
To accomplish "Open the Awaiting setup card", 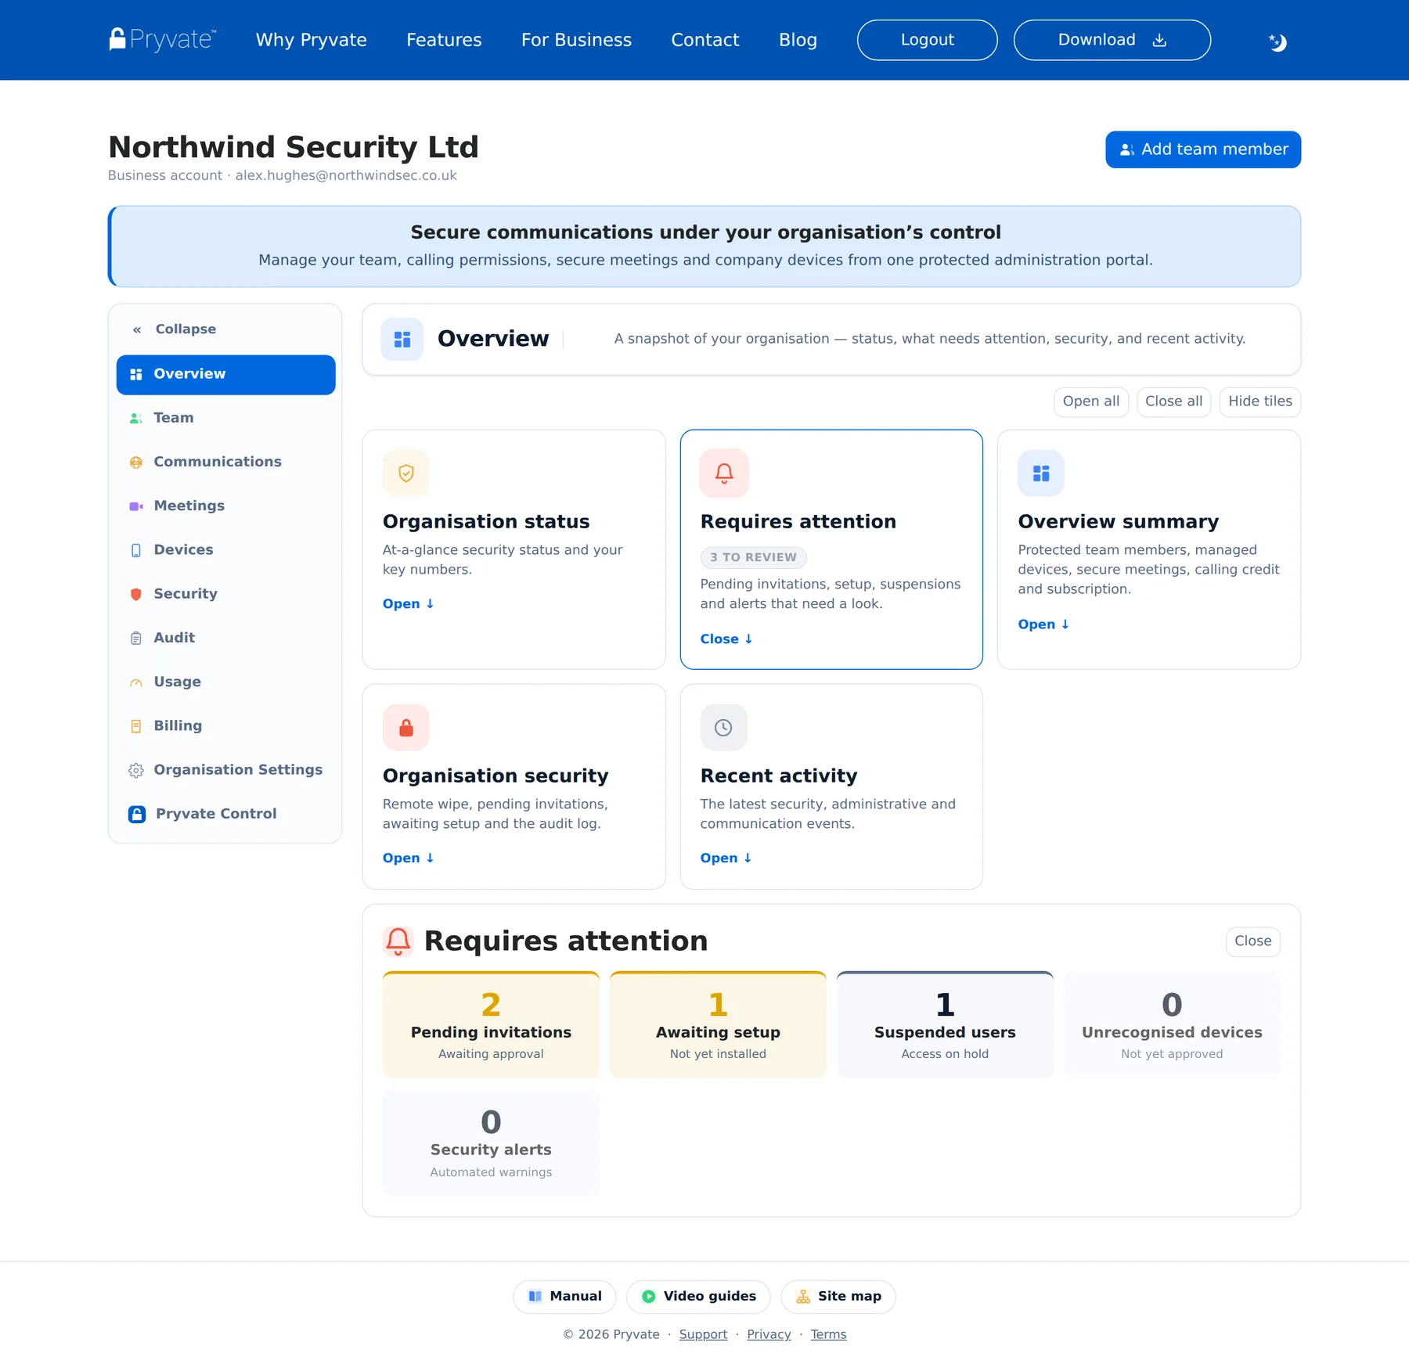I will 718,1025.
